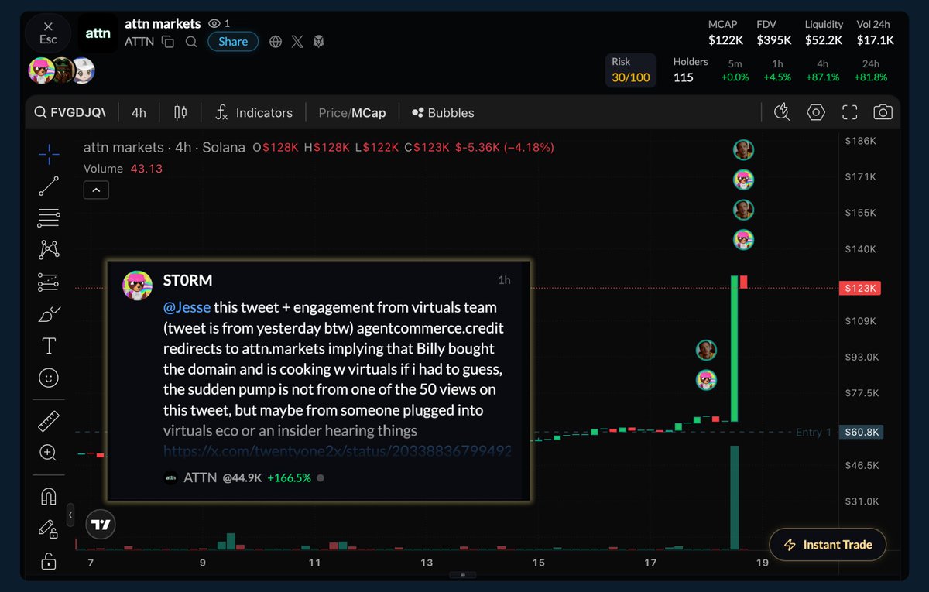Select the 5m change +0.0% stat

click(735, 70)
